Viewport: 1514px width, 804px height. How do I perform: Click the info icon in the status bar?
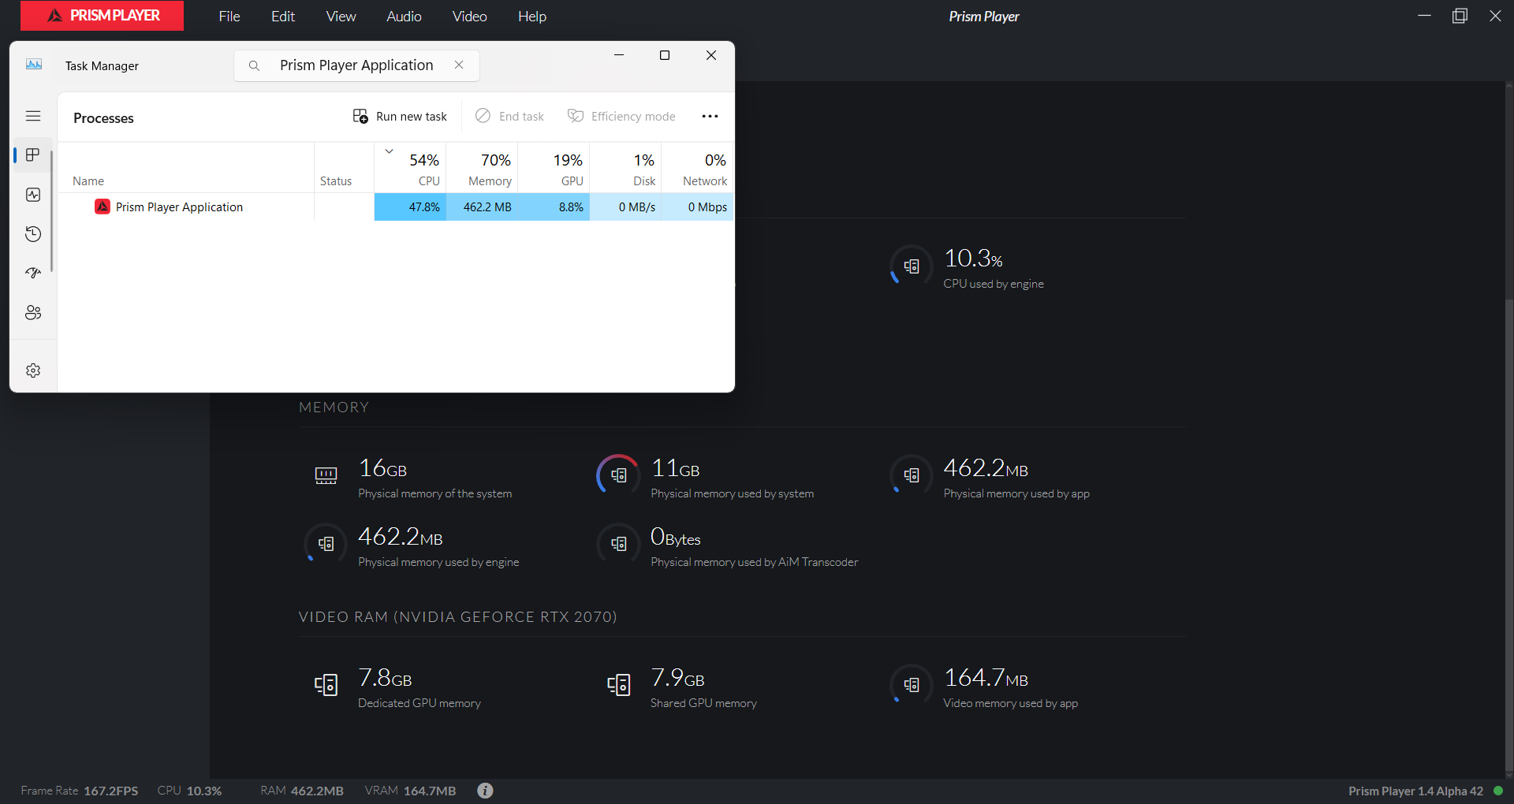pos(486,791)
